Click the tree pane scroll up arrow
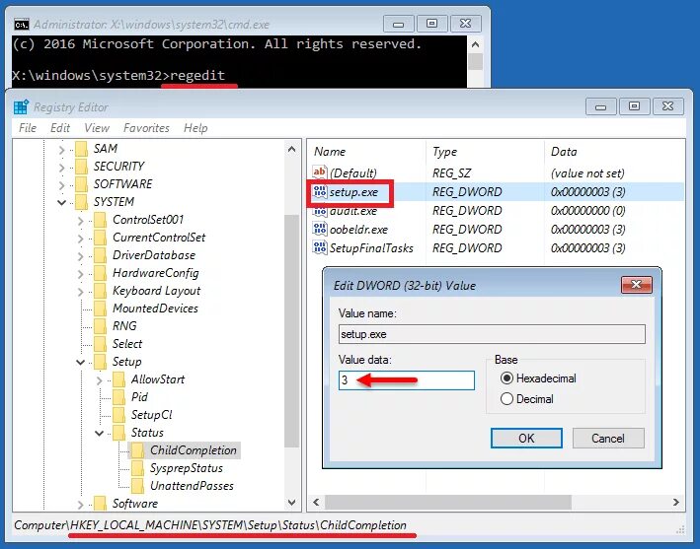700x549 pixels. coord(291,149)
